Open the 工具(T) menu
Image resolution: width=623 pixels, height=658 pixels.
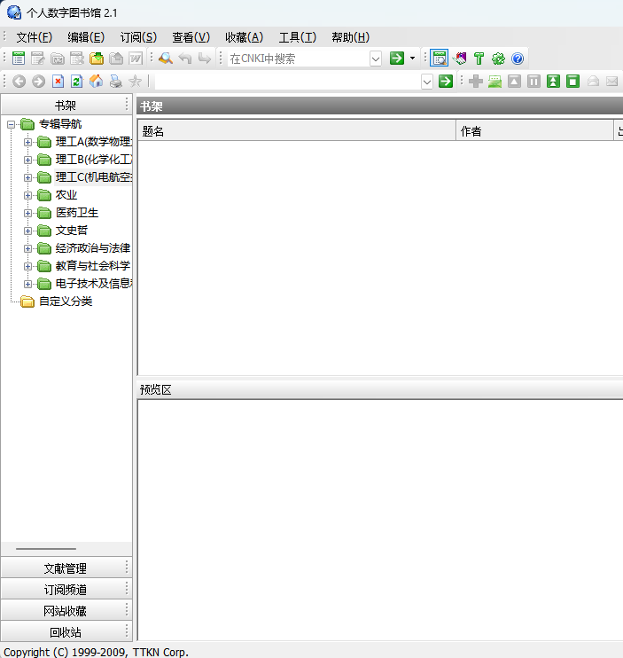click(297, 37)
